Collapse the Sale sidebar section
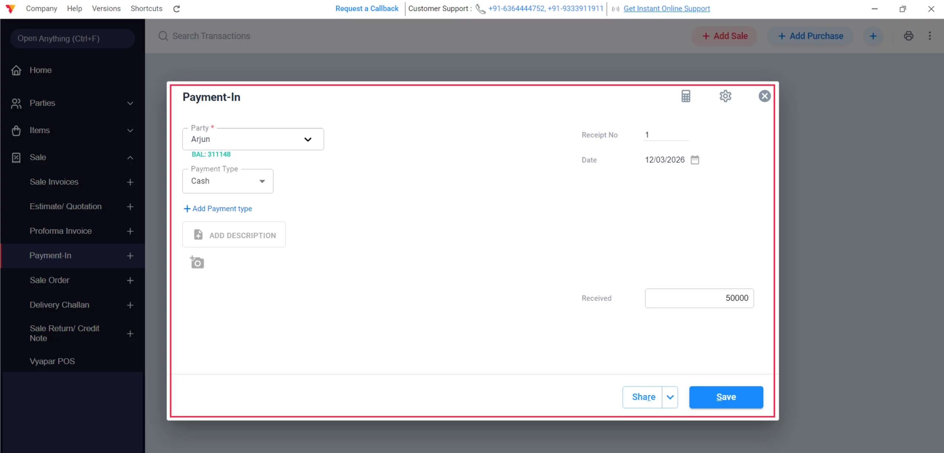 130,158
